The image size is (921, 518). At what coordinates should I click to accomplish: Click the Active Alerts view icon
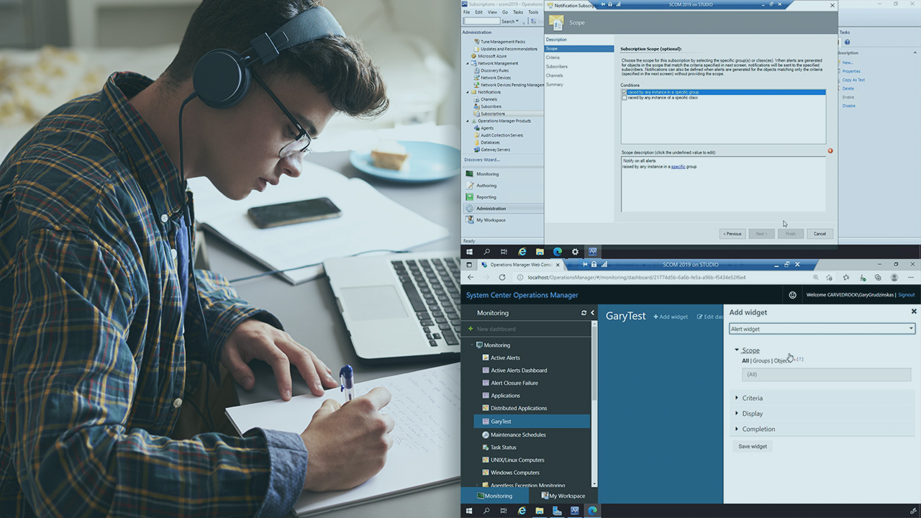[x=486, y=358]
